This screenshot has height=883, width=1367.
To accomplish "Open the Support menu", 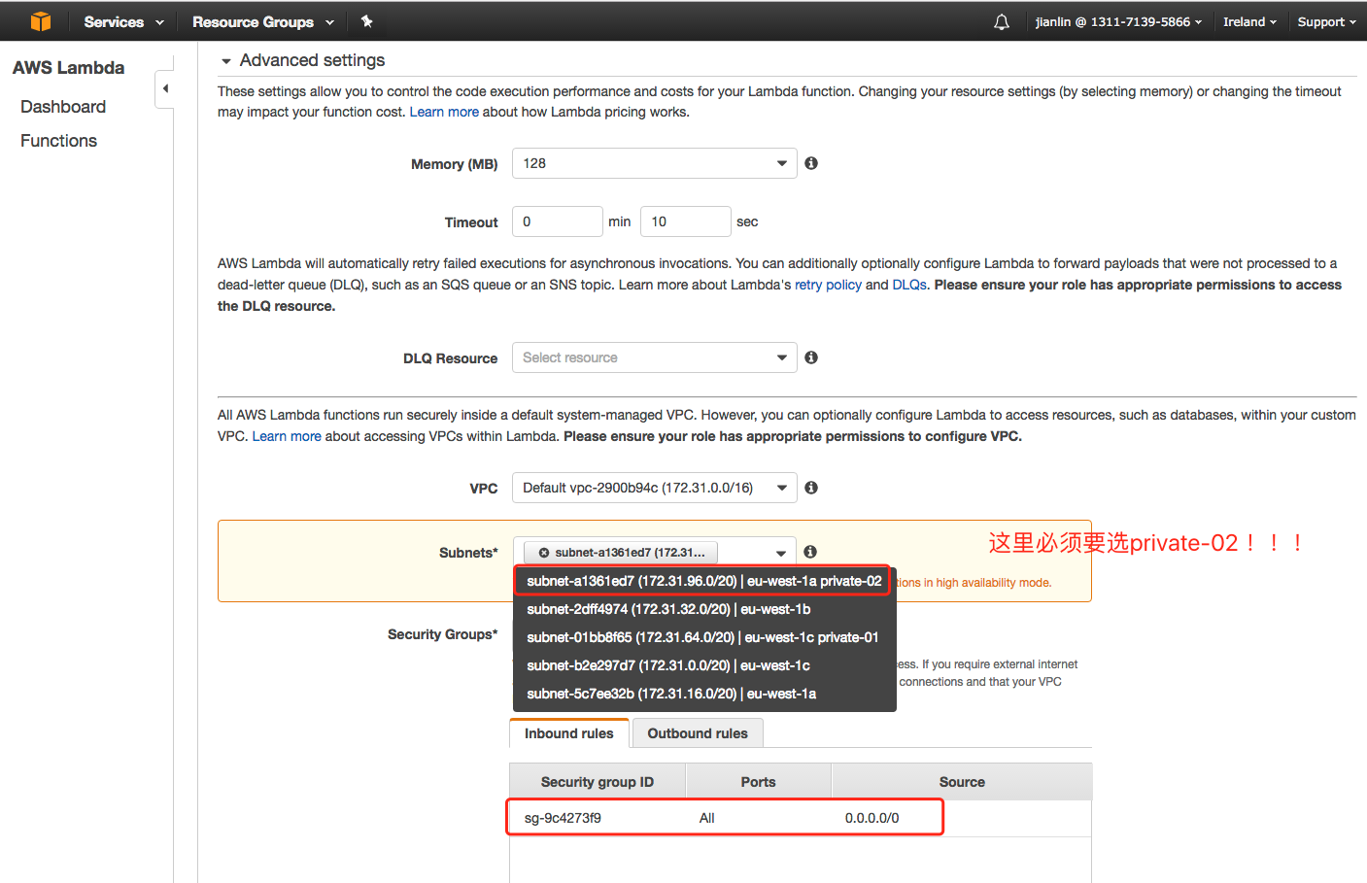I will 1326,21.
